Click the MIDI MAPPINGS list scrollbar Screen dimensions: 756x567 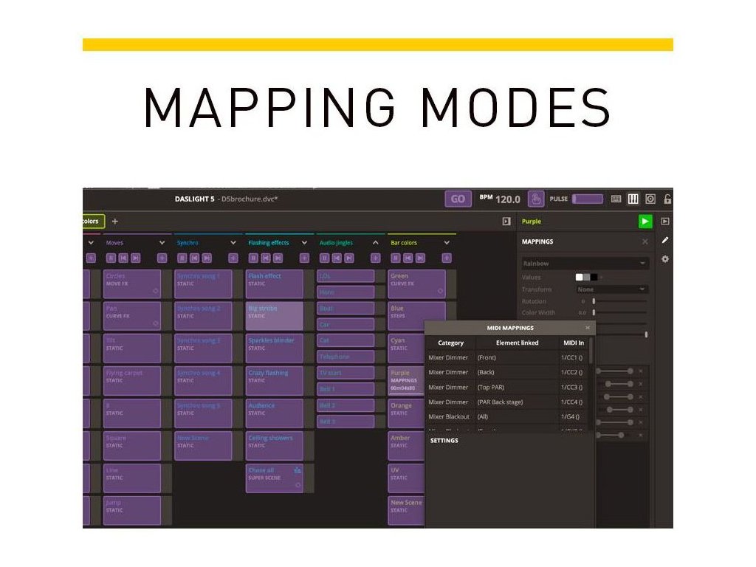click(591, 350)
